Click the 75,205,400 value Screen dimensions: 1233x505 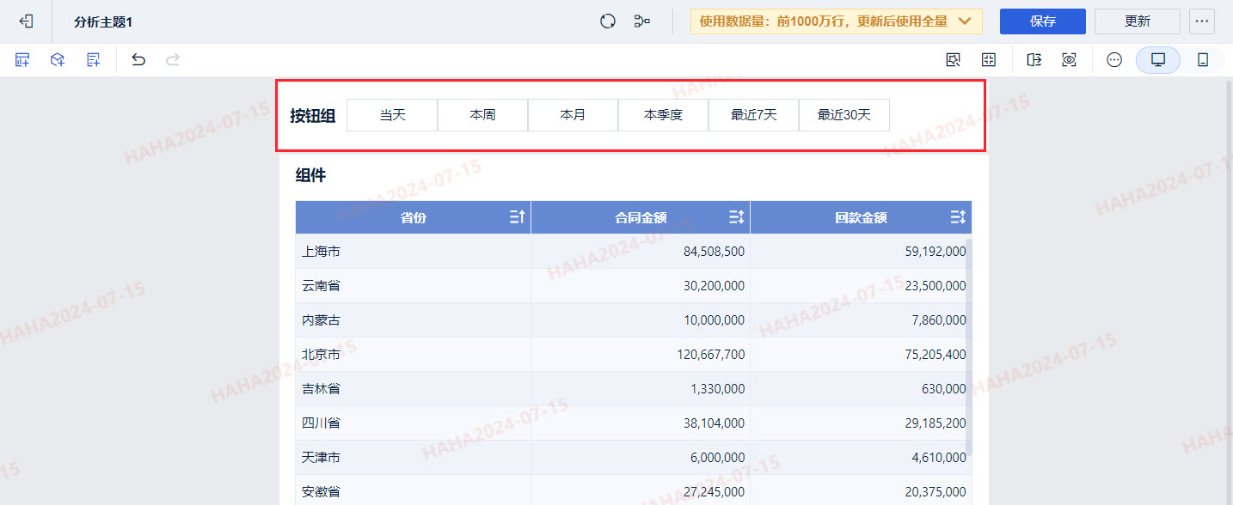coord(935,355)
